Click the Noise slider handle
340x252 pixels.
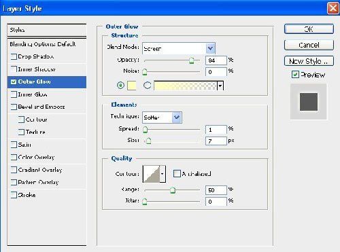tap(144, 72)
